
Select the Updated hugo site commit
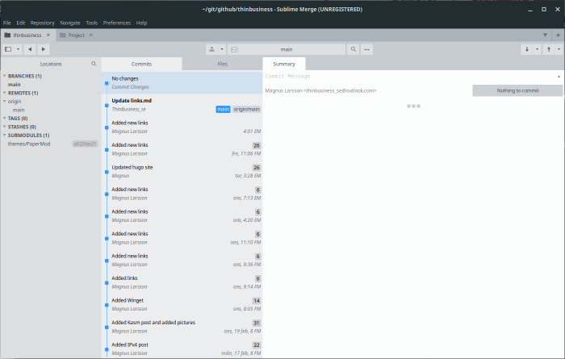pyautogui.click(x=182, y=171)
